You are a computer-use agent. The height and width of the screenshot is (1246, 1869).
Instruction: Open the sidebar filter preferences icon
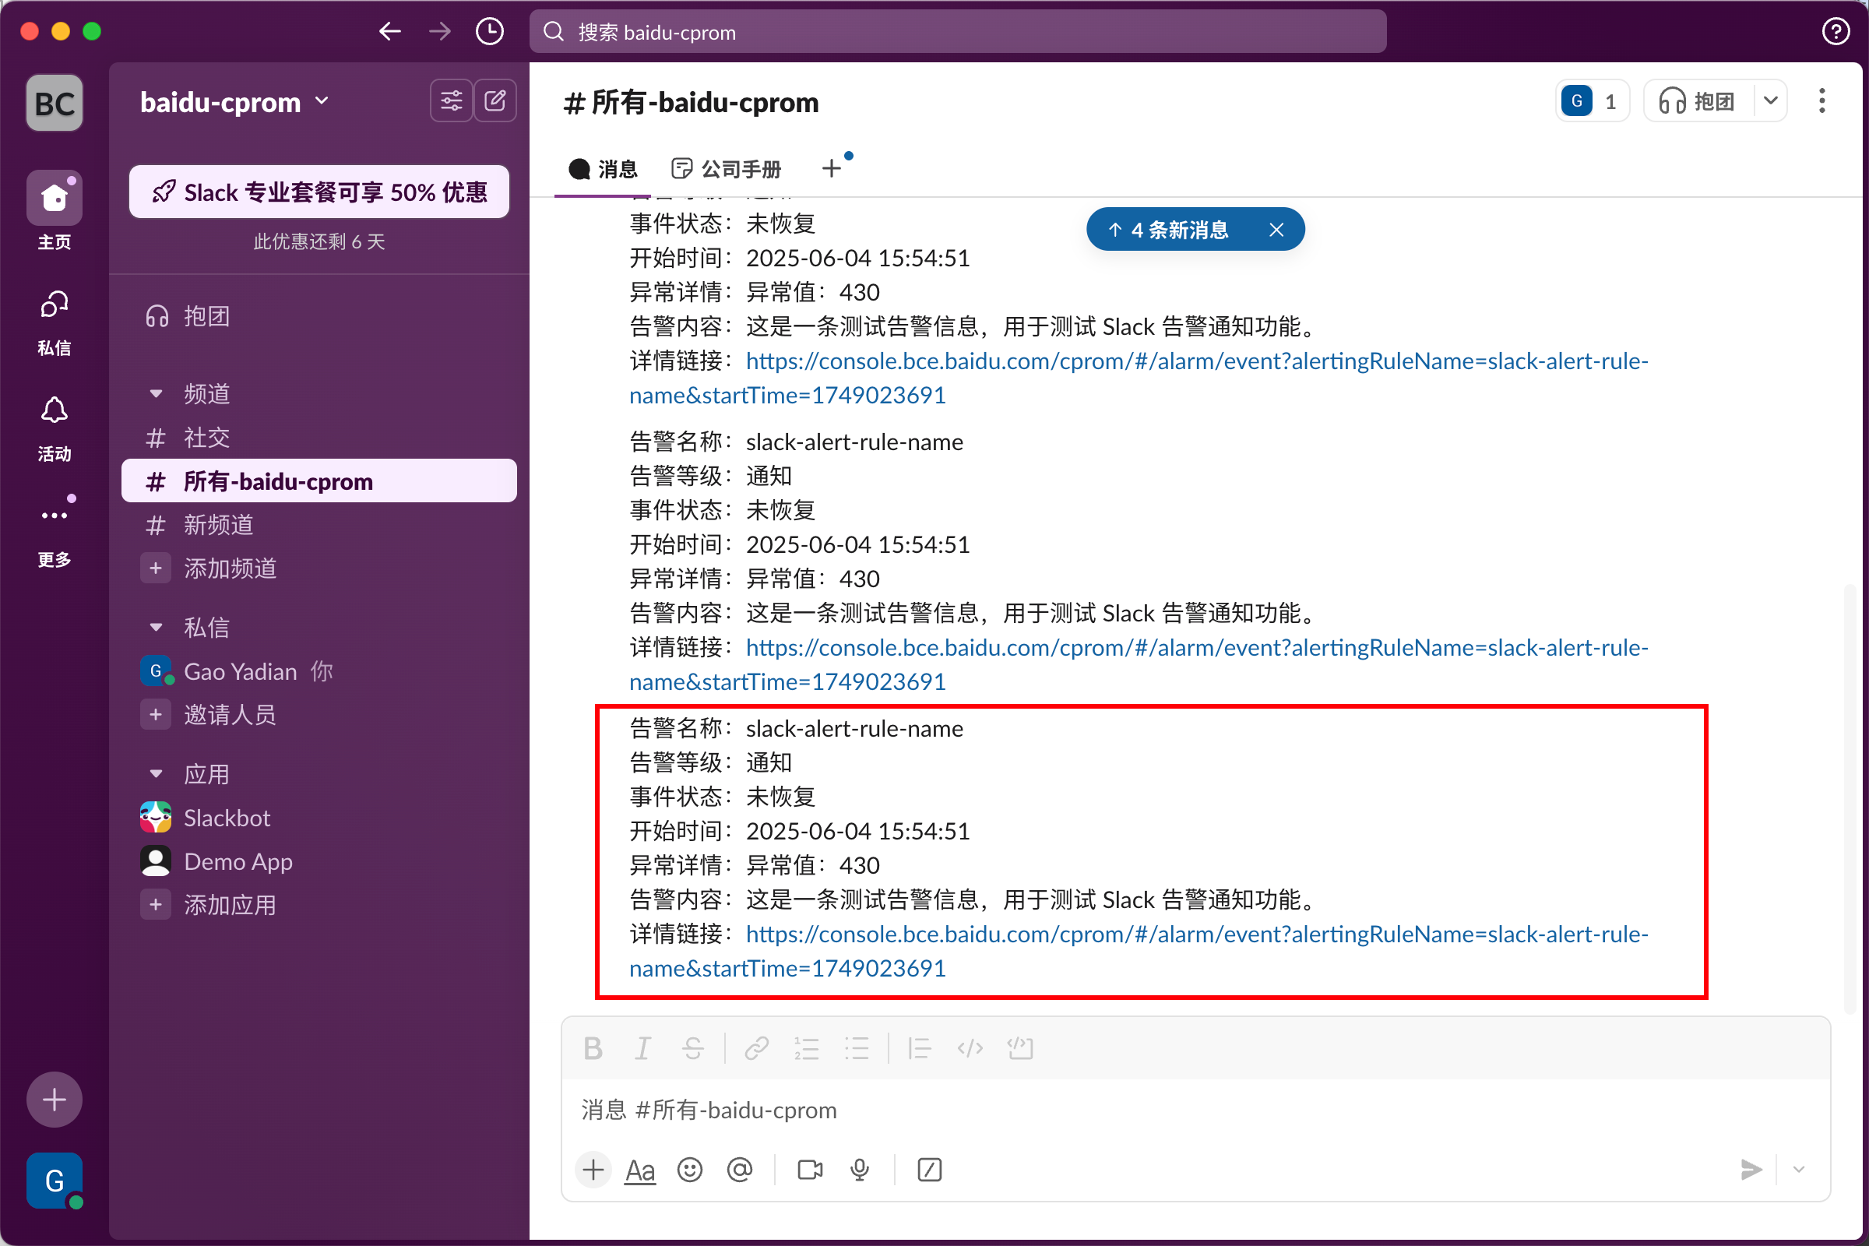coord(452,101)
